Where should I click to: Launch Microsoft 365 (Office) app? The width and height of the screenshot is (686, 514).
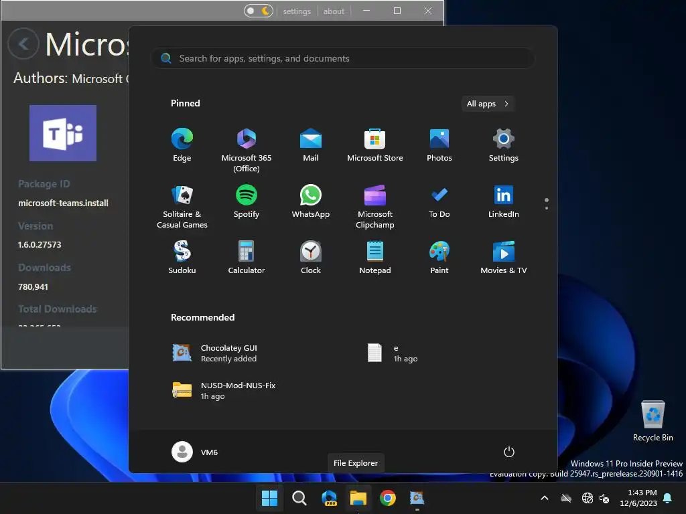tap(247, 151)
